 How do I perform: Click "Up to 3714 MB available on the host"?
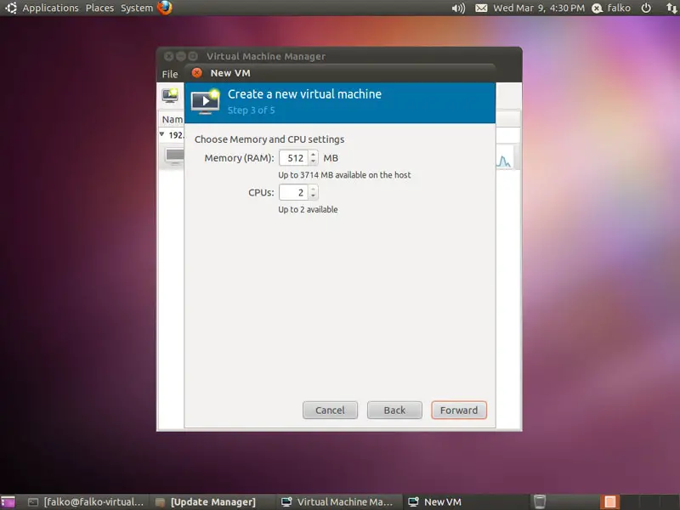pyautogui.click(x=344, y=175)
